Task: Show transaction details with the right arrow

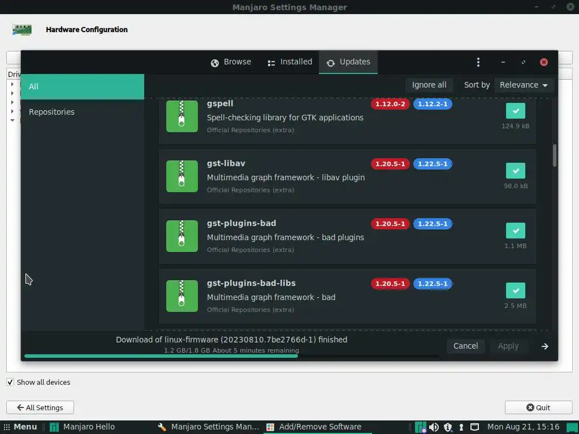Action: pyautogui.click(x=545, y=346)
